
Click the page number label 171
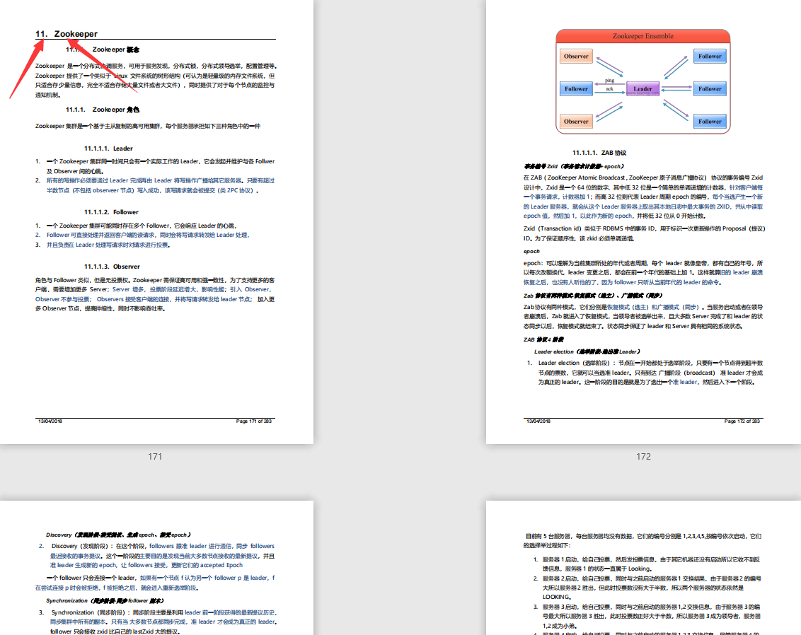click(155, 456)
